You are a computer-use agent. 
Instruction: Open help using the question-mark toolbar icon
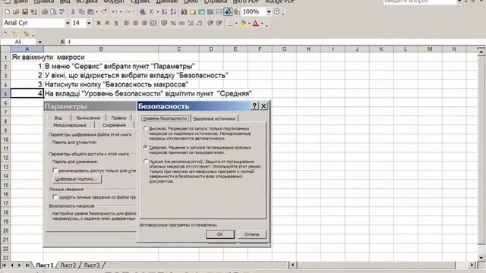[x=276, y=12]
